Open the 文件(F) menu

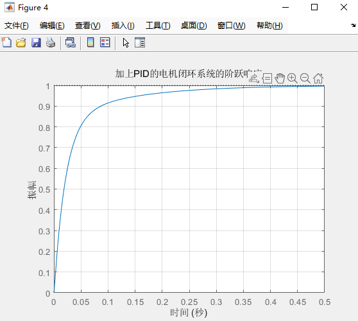click(17, 26)
